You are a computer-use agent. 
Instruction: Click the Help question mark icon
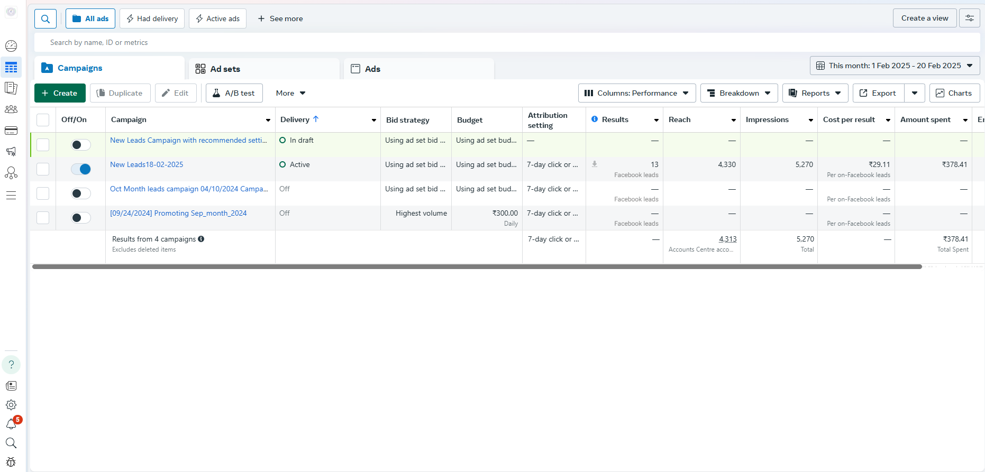[11, 365]
